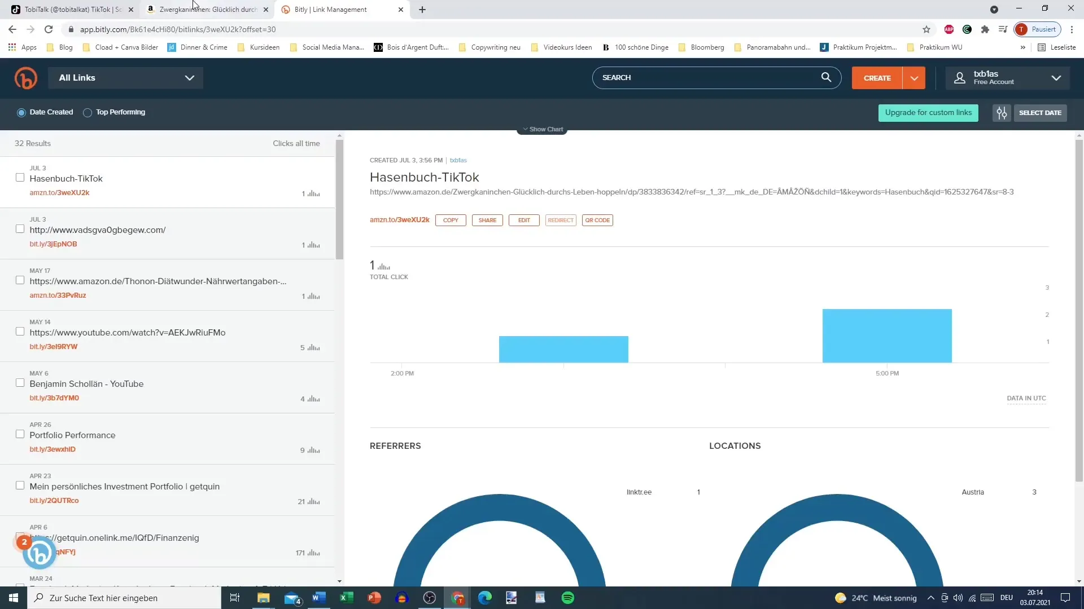
Task: Click the Windows Start button
Action: 14,598
